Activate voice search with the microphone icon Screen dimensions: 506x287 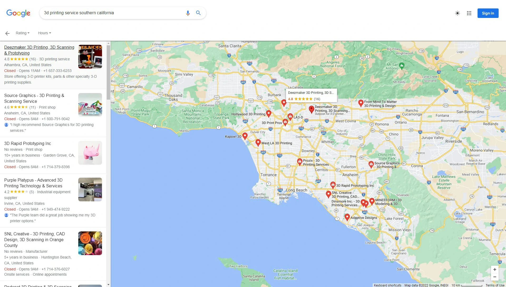click(188, 13)
